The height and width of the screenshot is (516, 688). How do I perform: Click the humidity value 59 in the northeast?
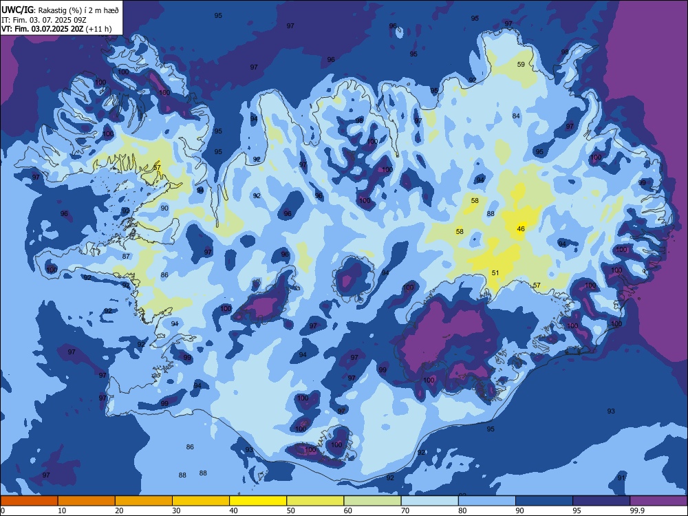point(521,64)
